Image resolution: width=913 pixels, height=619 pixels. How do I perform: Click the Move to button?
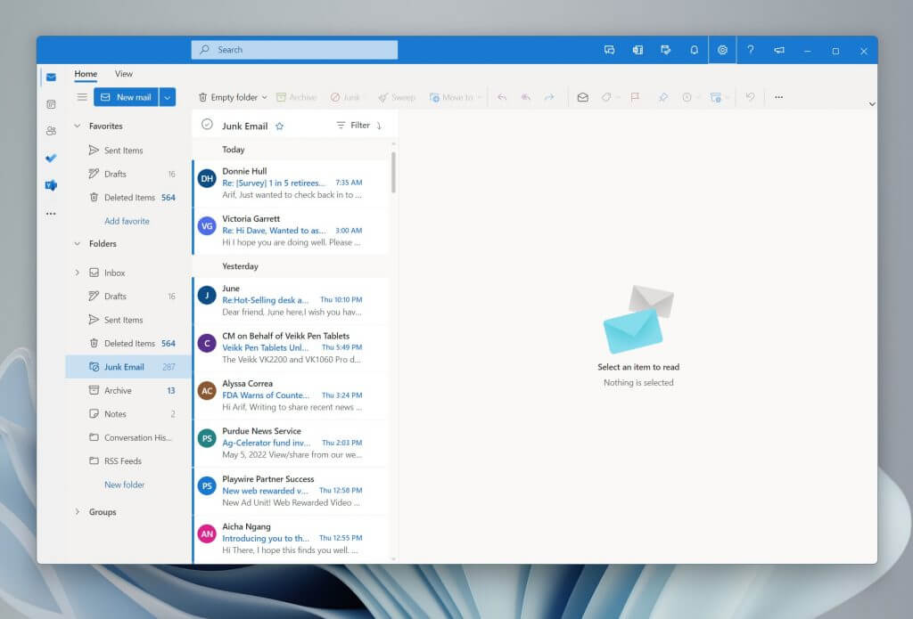click(452, 97)
